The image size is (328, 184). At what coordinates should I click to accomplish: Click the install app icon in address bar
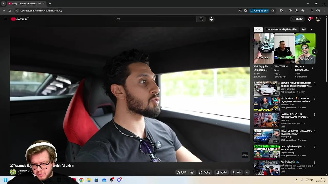coord(246,11)
